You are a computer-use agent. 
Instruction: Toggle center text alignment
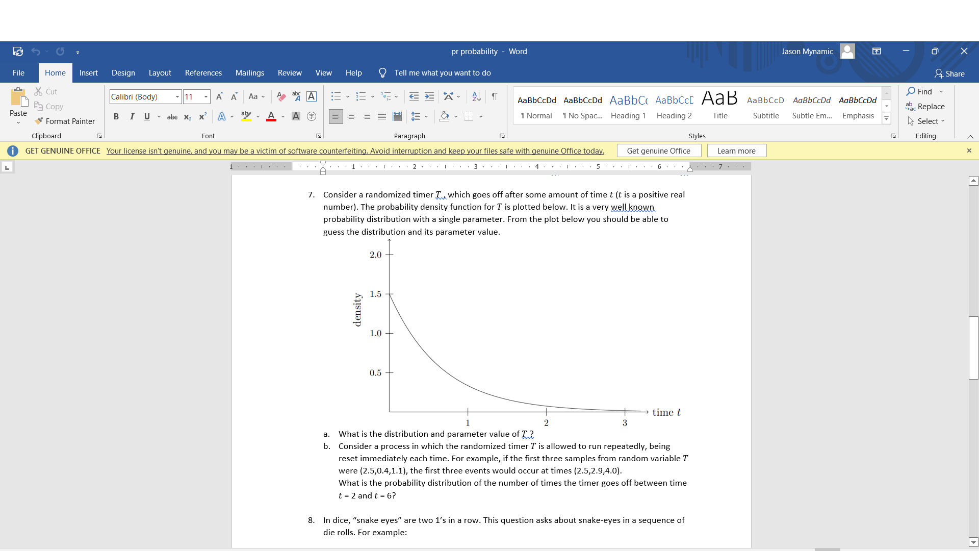(x=351, y=116)
